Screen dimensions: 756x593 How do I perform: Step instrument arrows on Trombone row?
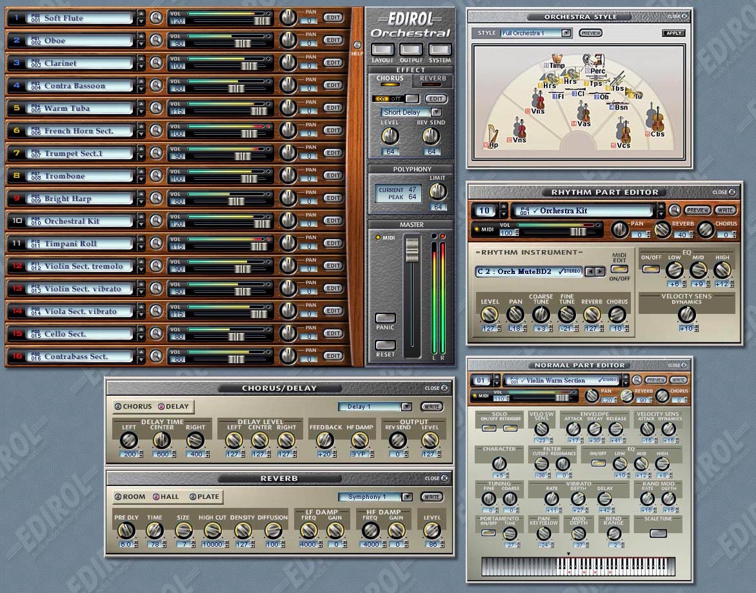(141, 175)
